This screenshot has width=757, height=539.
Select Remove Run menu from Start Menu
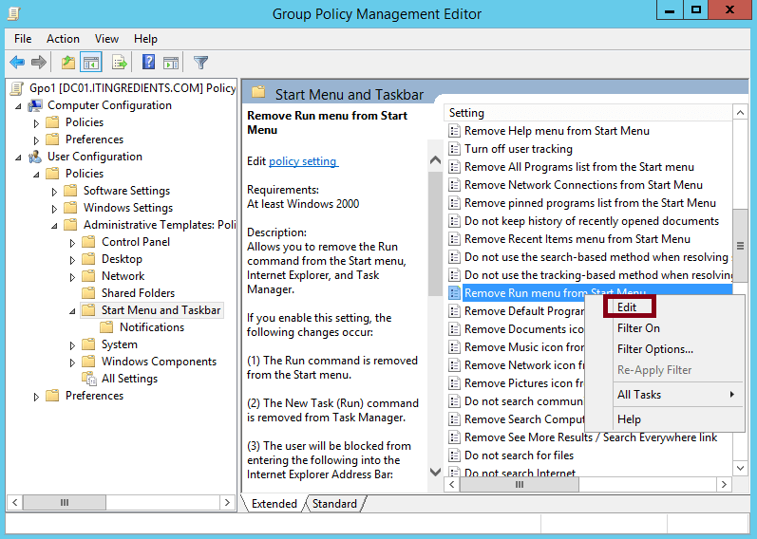click(x=556, y=293)
